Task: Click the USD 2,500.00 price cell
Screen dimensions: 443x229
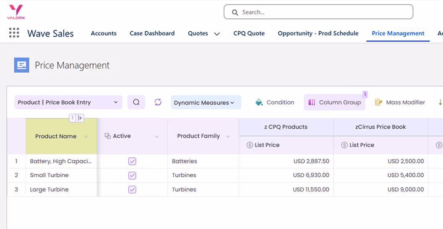Action: tap(381, 161)
